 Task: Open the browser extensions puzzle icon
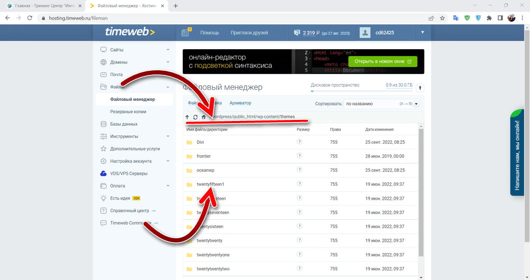click(489, 18)
